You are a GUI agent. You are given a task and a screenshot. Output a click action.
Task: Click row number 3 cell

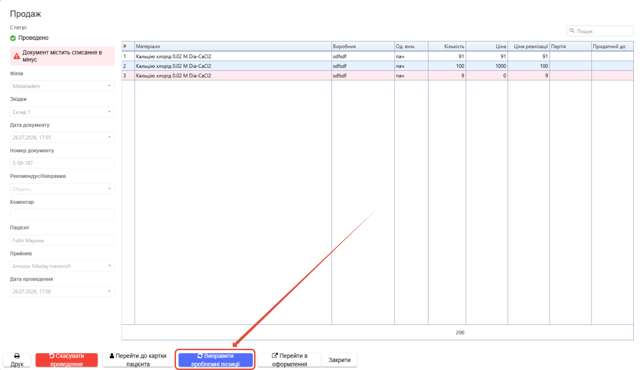(128, 75)
